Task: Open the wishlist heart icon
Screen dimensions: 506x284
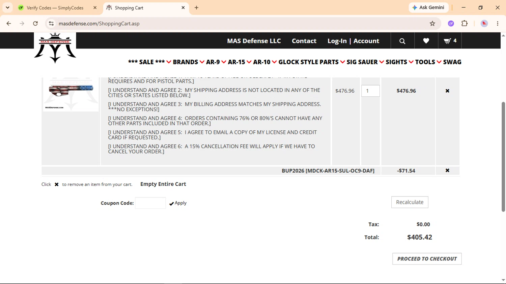Action: (x=426, y=41)
